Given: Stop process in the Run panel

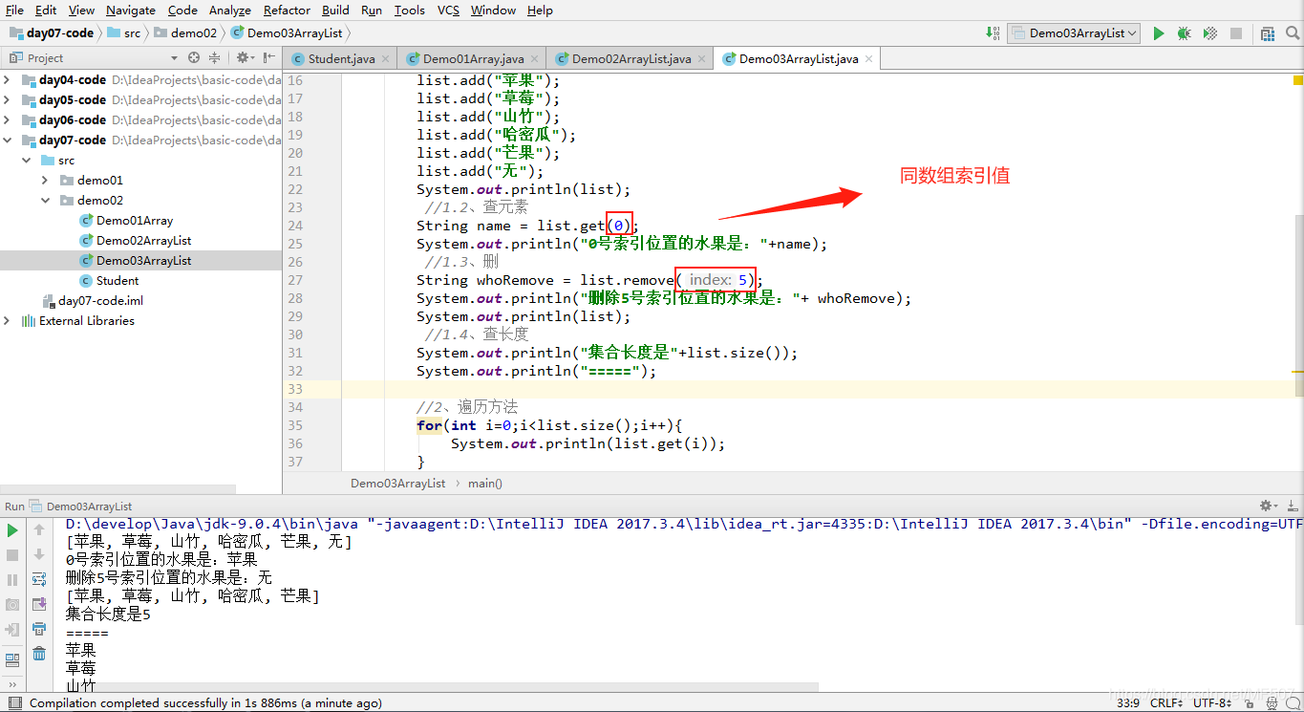Looking at the screenshot, I should pos(12,555).
